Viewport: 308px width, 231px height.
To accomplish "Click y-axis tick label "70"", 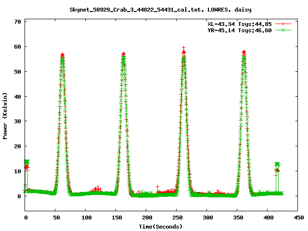I will [x=17, y=22].
